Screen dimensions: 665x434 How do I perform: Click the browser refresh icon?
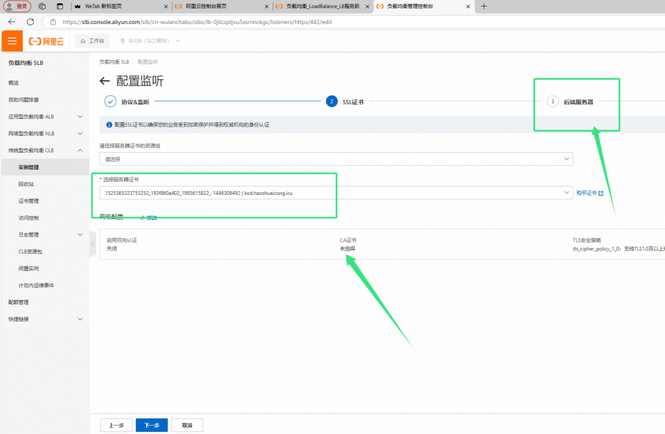pos(30,21)
